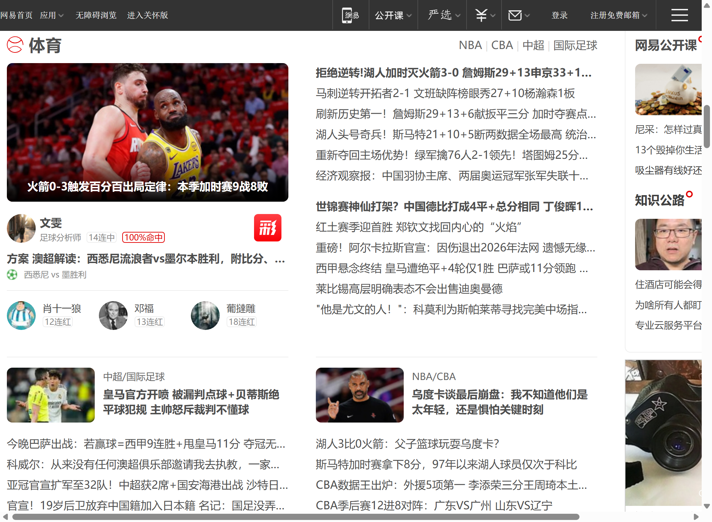Image resolution: width=712 pixels, height=522 pixels.
Task: Click the yen shopping icon
Action: coord(481,15)
